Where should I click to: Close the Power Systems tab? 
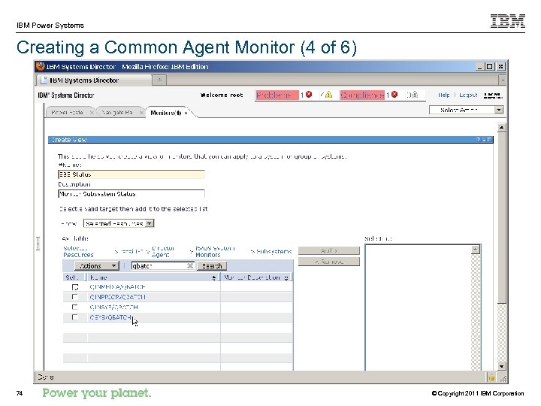point(92,113)
